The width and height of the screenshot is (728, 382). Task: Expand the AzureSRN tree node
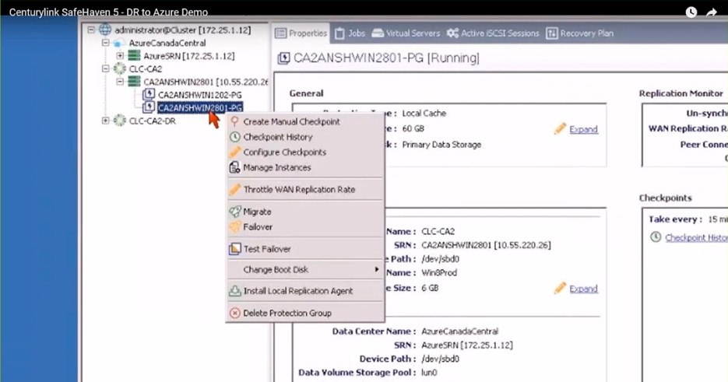click(x=120, y=56)
